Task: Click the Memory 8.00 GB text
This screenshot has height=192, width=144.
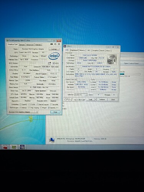Action: click(x=100, y=139)
